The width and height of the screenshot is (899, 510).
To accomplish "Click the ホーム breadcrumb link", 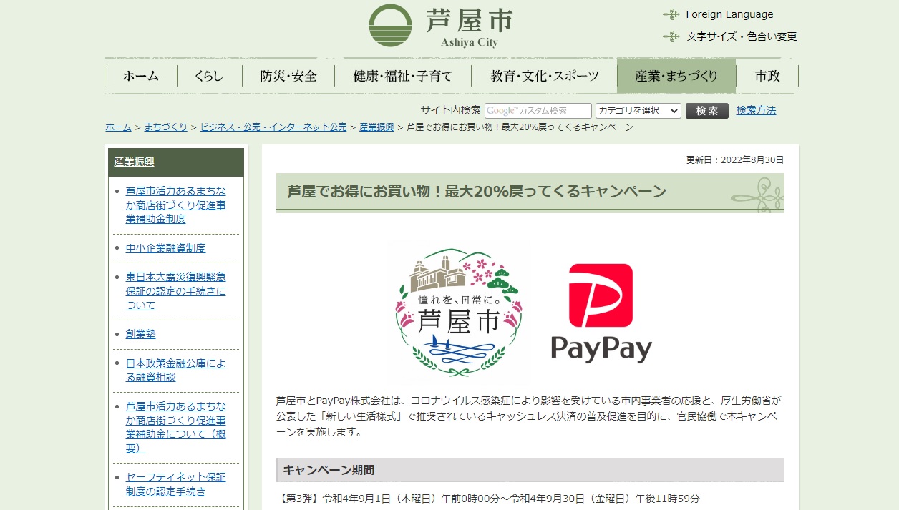I will (x=118, y=127).
